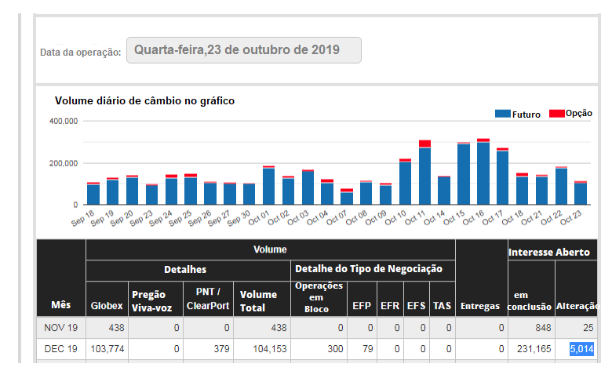
Task: Click the Globex value '103,774'
Action: pos(107,349)
